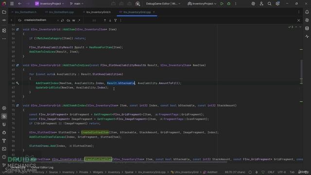Click the gutter icon beside AddItem function
311x175 pixels.
tap(17, 29)
